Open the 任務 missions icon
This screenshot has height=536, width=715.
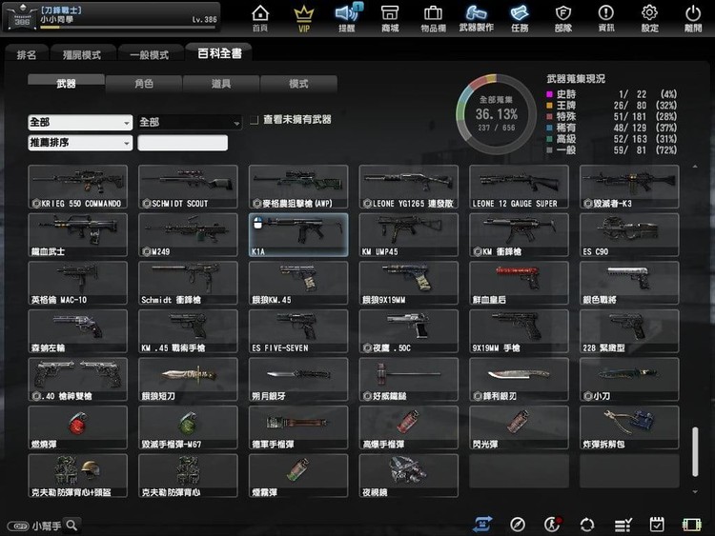tap(520, 18)
